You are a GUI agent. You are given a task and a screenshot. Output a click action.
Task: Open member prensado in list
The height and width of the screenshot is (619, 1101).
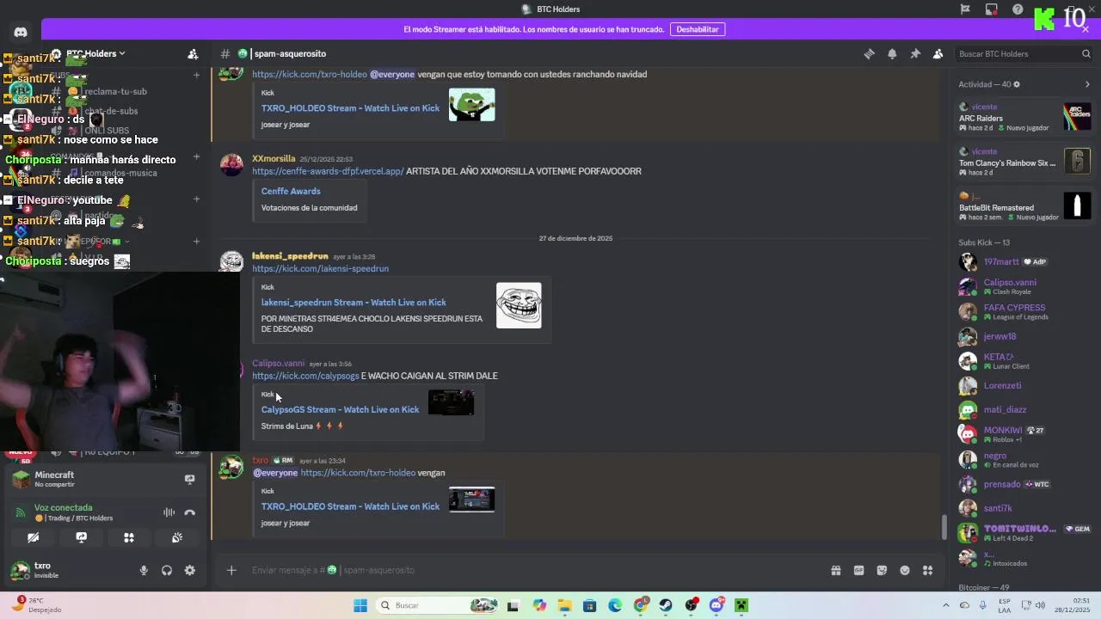[1024, 484]
